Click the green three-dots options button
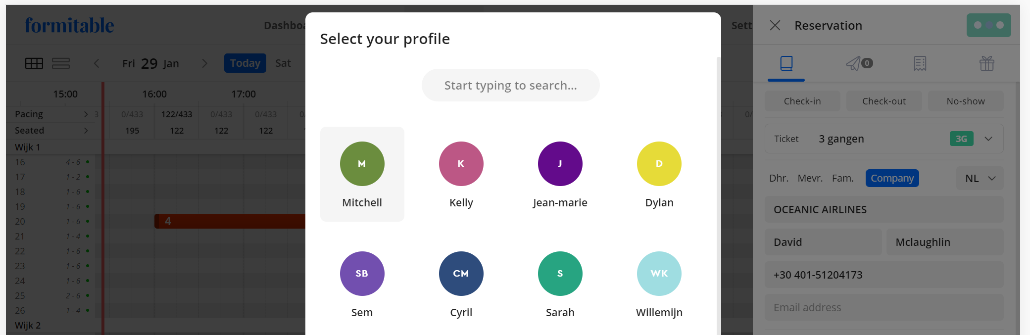The width and height of the screenshot is (1030, 335). pos(988,25)
